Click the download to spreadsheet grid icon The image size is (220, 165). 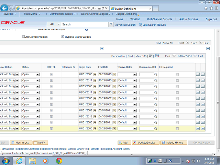(x=157, y=56)
